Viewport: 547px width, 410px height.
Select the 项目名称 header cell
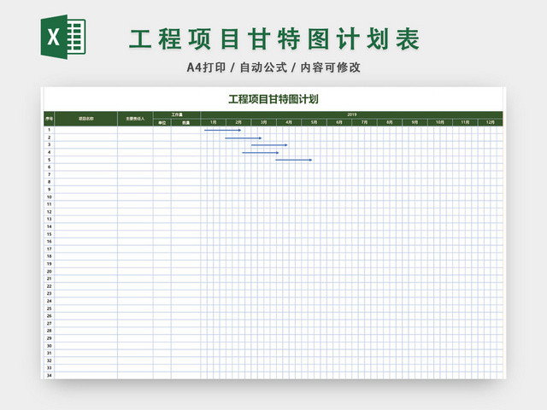pos(85,119)
